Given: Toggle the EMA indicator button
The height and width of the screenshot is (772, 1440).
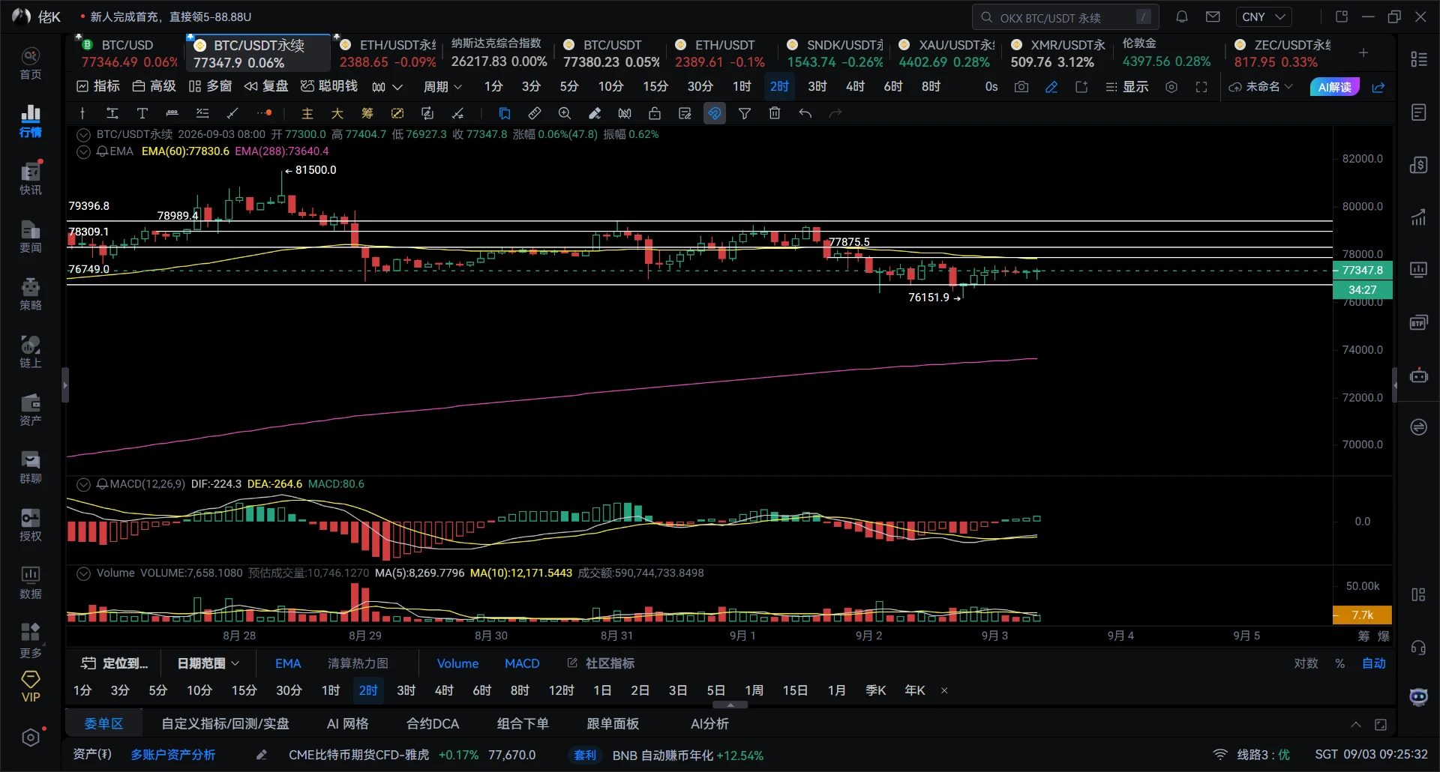Looking at the screenshot, I should click(x=288, y=663).
